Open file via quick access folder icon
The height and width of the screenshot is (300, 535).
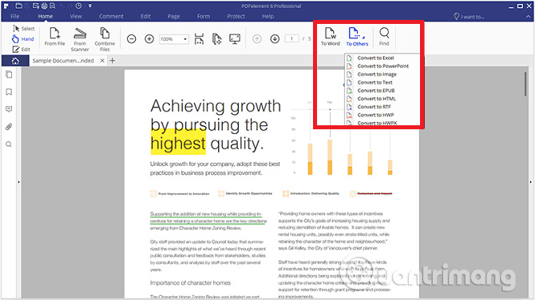point(19,6)
